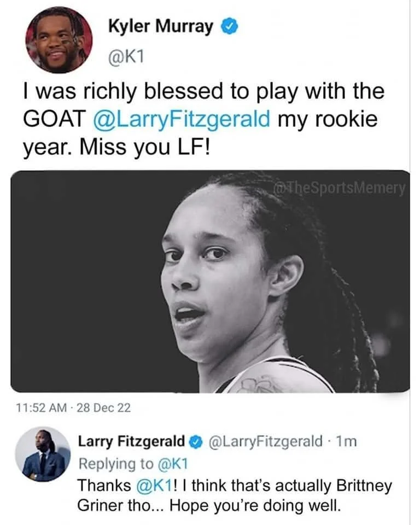Image resolution: width=420 pixels, height=525 pixels.
Task: Open @K1 in the "Replying to" line
Action: click(172, 463)
